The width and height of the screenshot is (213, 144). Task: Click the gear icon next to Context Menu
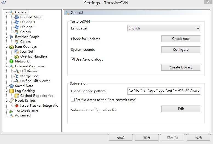(17, 17)
